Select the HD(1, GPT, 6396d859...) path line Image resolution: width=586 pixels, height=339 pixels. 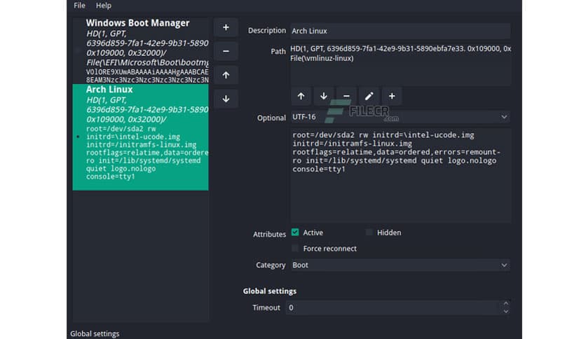click(x=401, y=48)
